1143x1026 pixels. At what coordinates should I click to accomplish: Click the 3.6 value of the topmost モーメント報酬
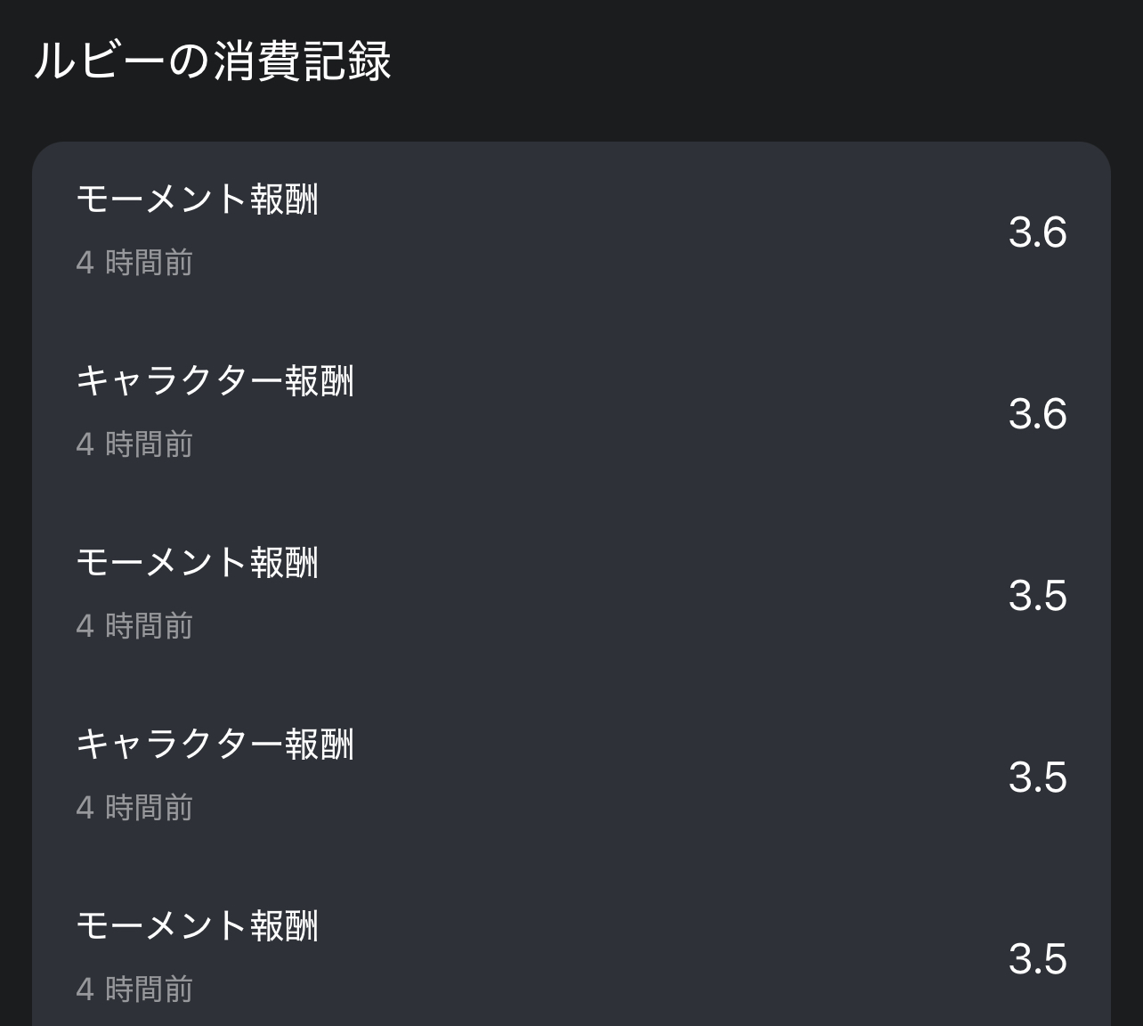click(1037, 232)
